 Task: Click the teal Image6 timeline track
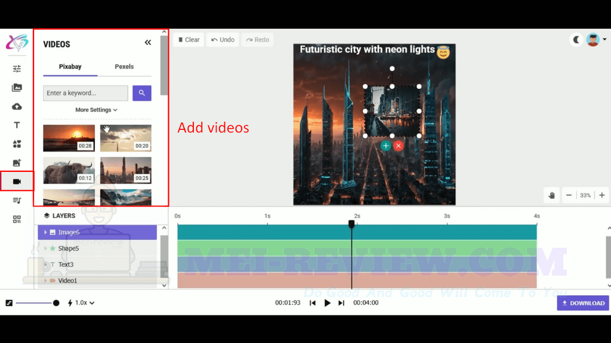357,232
